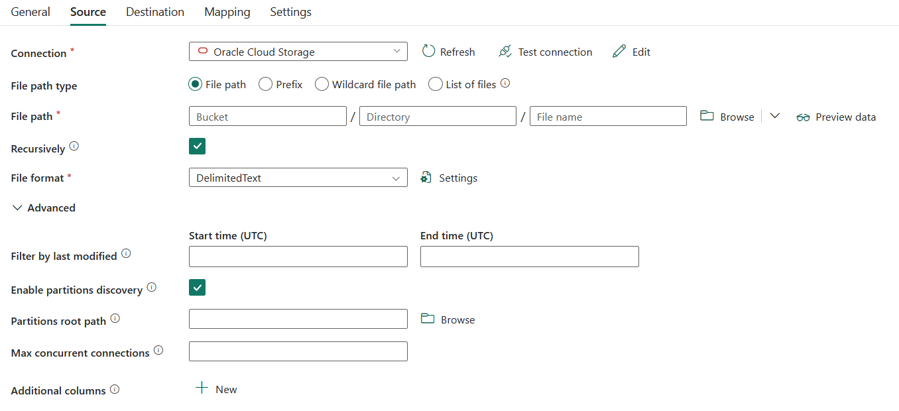899x411 pixels.
Task: Expand the chevron next to Browse
Action: click(774, 116)
